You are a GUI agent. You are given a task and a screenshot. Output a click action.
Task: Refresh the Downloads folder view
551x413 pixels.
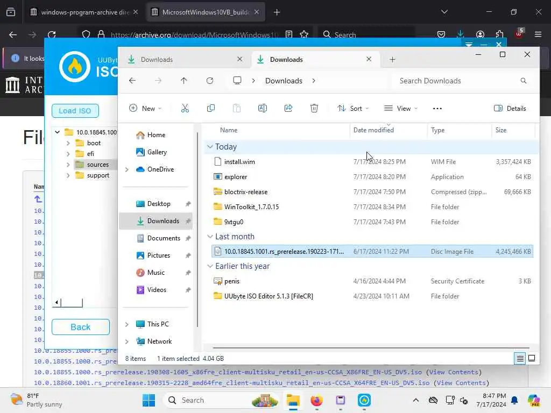click(x=210, y=81)
